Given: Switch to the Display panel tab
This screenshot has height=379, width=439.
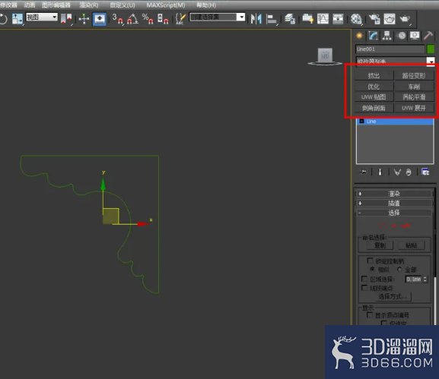Looking at the screenshot, I should 415,36.
